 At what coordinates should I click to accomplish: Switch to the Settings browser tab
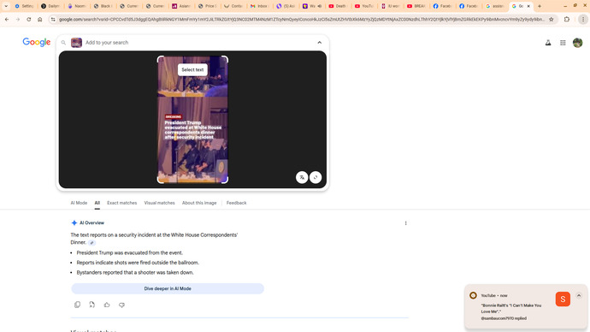coord(24,6)
